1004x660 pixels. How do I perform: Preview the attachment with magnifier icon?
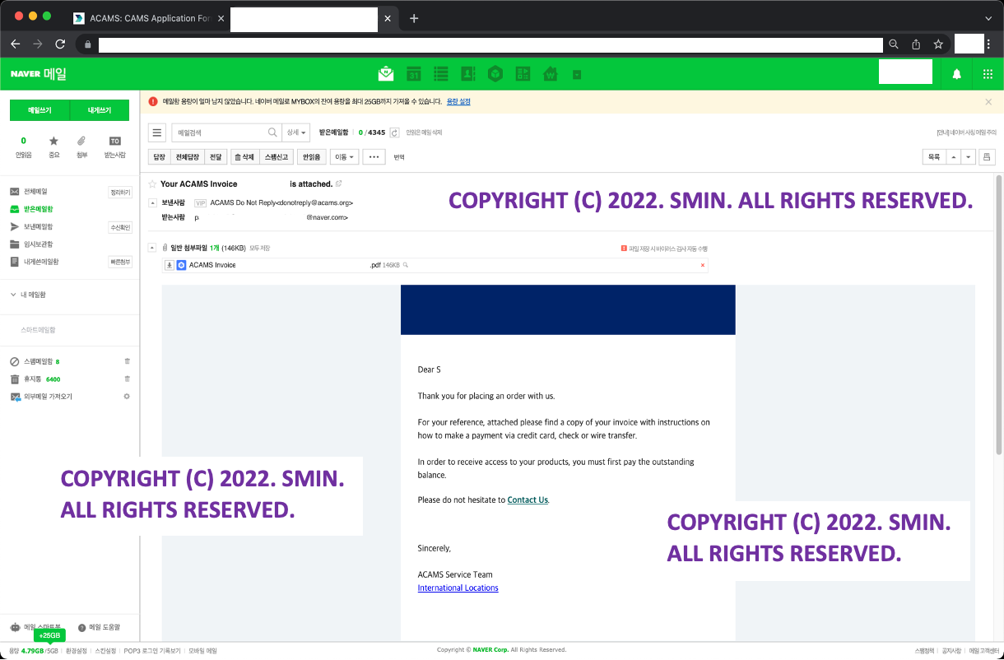point(406,265)
